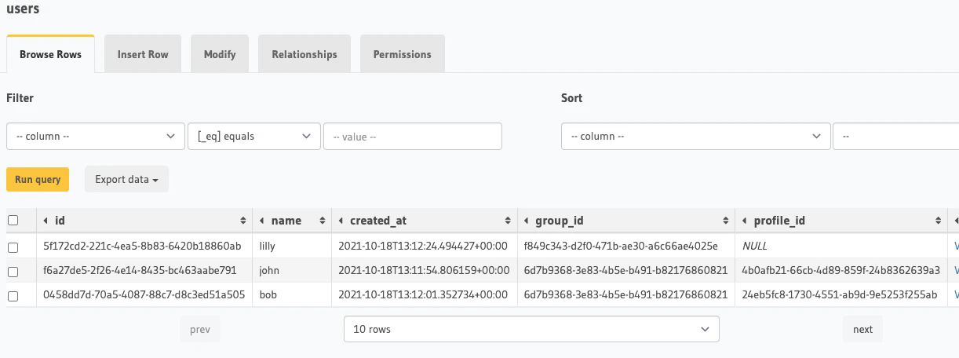
Task: Click created_at value 2021-10-18T13:12:01.352734+00:00
Action: [x=424, y=295]
